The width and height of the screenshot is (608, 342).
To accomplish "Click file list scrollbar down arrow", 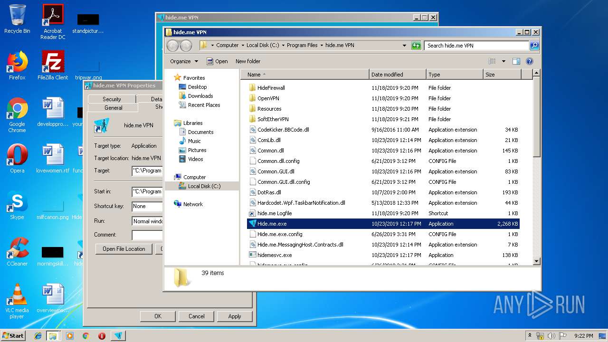I will coord(536,261).
